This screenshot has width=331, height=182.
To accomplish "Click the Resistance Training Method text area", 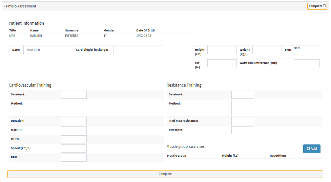I will pos(276,108).
